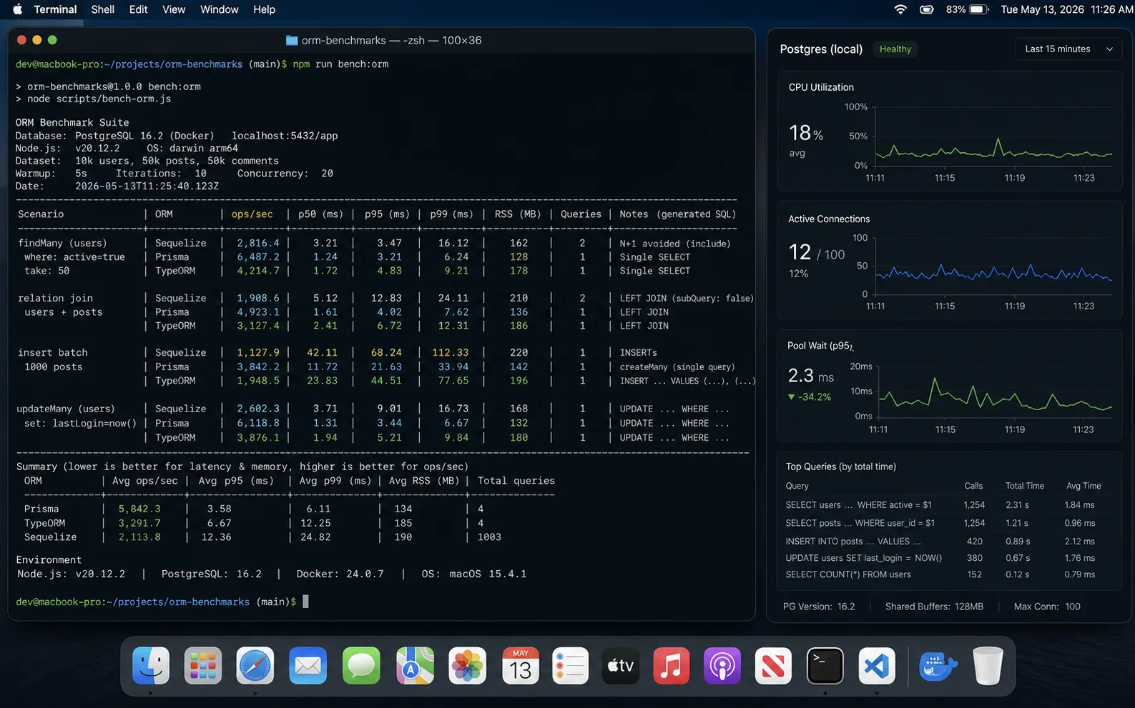Viewport: 1135px width, 708px height.
Task: Open the Mail app in dock
Action: [x=308, y=666]
